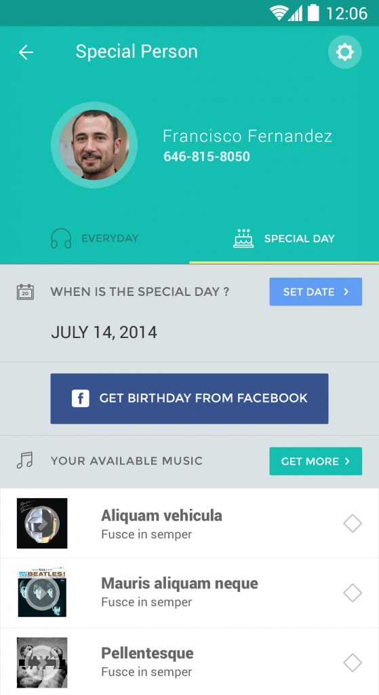
Task: Tap the Facebook logo icon
Action: pos(81,398)
